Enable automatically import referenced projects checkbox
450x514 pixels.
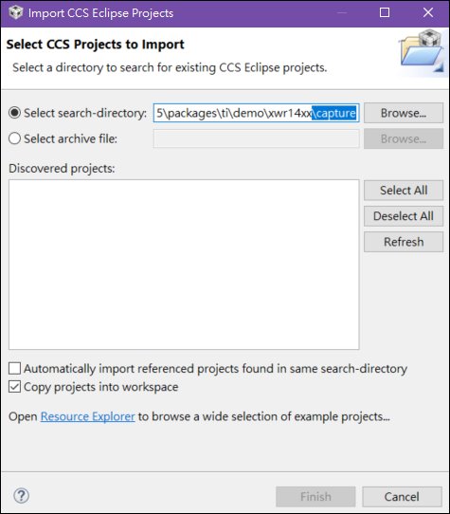coord(15,369)
